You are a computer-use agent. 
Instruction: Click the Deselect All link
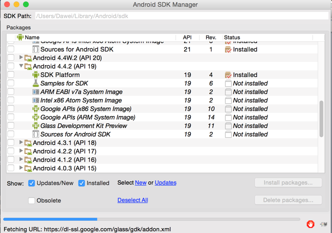pyautogui.click(x=133, y=200)
